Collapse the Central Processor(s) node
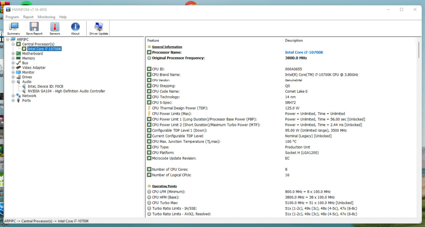425x227 pixels. click(x=13, y=44)
